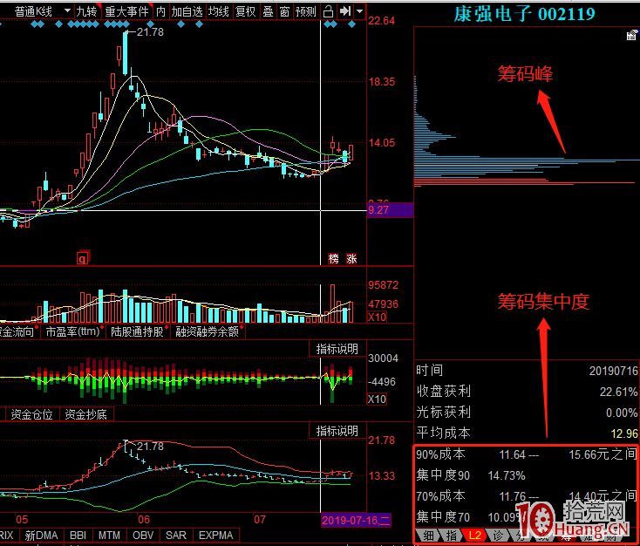Screen dimensions: 640x546
Task: Click the chip panel settings icon
Action: (x=631, y=36)
